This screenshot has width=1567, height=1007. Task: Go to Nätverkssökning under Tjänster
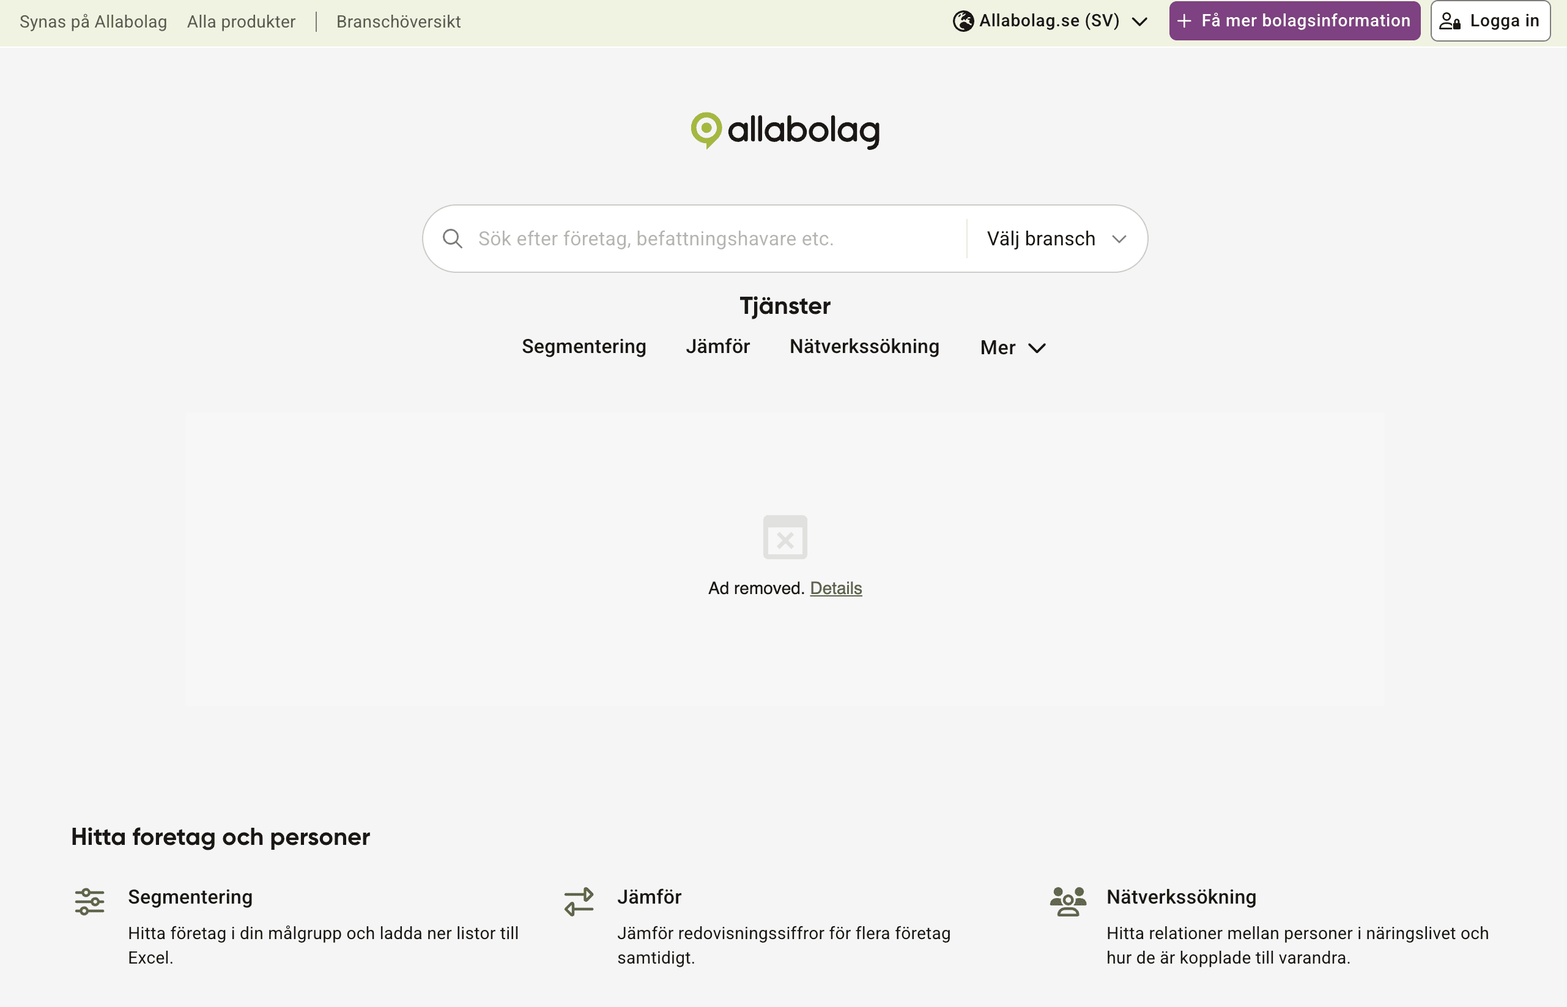pyautogui.click(x=864, y=346)
